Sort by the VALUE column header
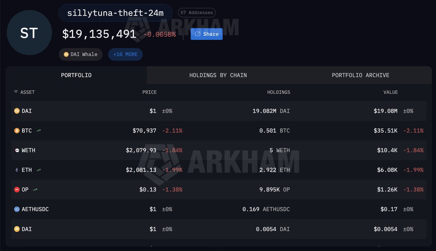The image size is (436, 251). (391, 92)
